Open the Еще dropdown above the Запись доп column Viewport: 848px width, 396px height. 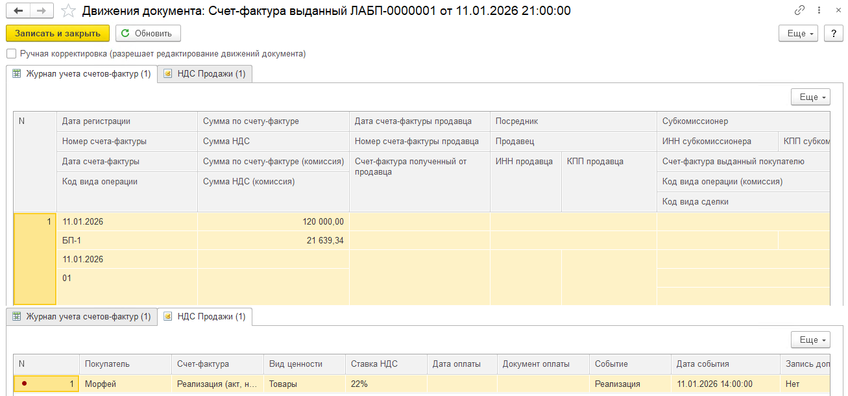point(810,340)
